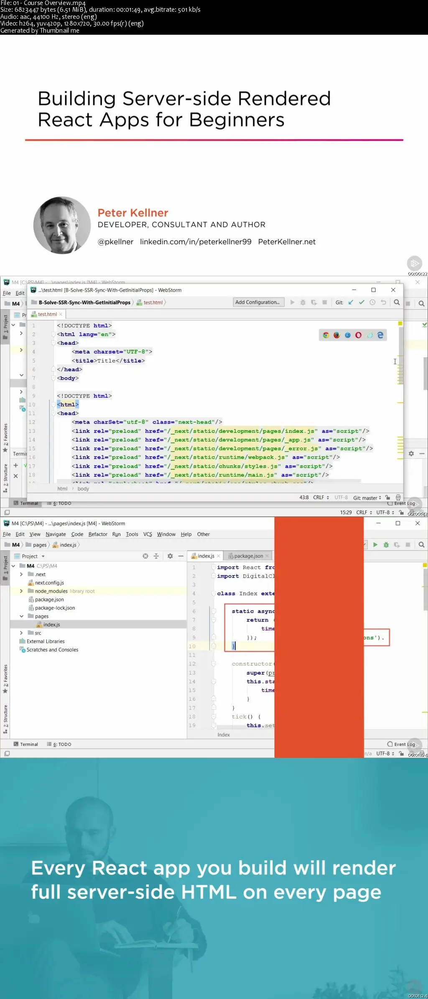Open the View menu
Screen dimensions: 428x999
(35, 534)
